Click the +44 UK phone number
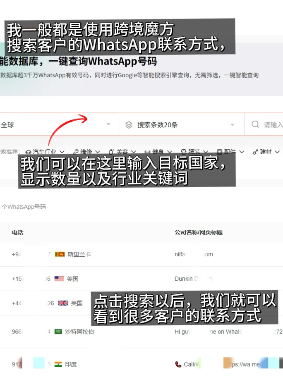This screenshot has height=377, width=283. pos(33,303)
